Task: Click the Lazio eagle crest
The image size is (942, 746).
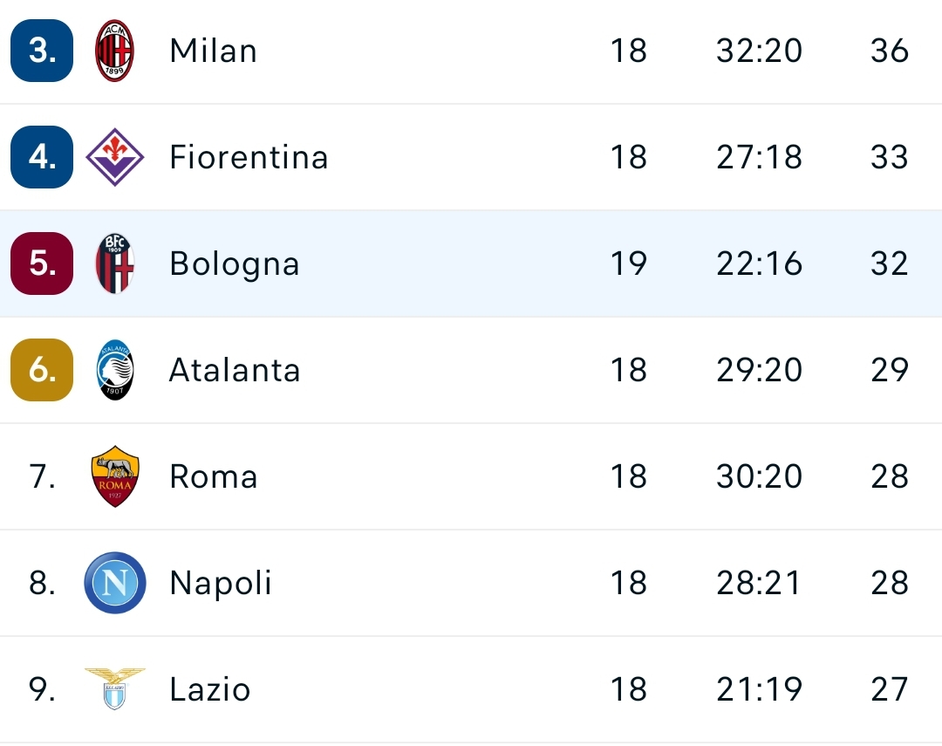Action: click(114, 689)
